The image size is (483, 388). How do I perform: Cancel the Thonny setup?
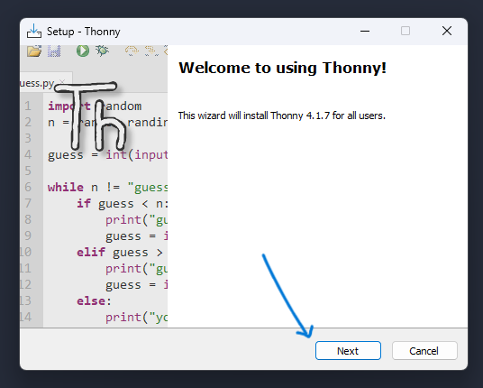pos(424,351)
